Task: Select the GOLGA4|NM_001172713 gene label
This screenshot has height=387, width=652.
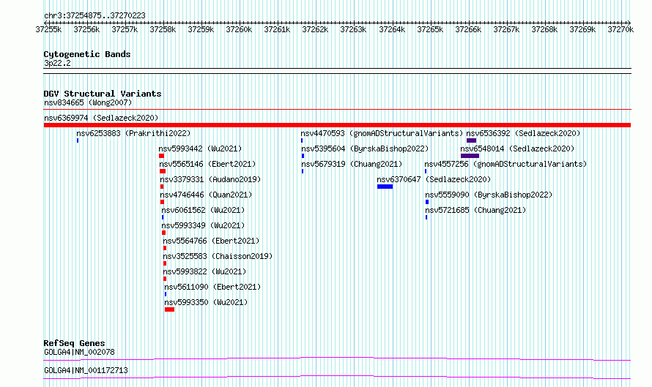Action: 86,370
